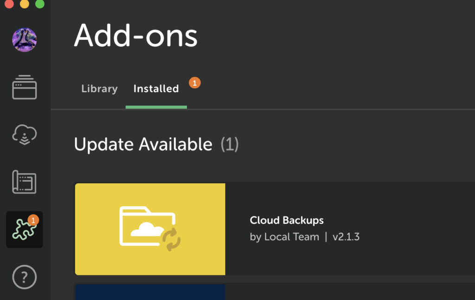The width and height of the screenshot is (475, 300).
Task: Click the Cloud Backups add-on title
Action: point(287,220)
